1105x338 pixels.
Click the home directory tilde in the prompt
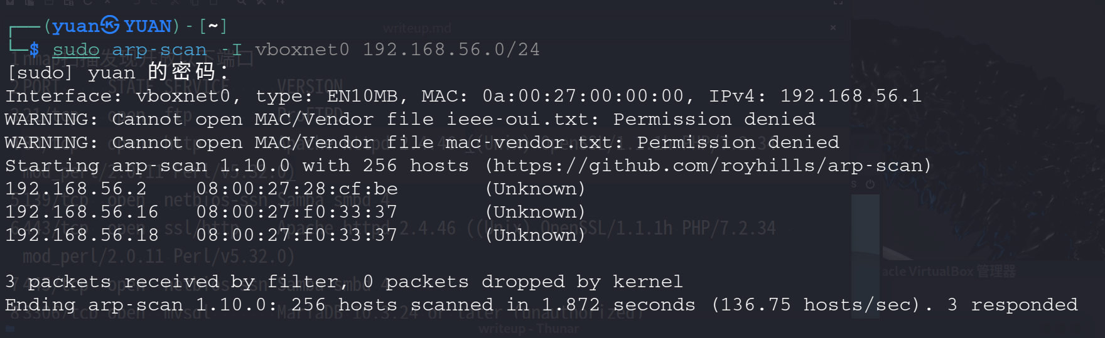point(213,26)
